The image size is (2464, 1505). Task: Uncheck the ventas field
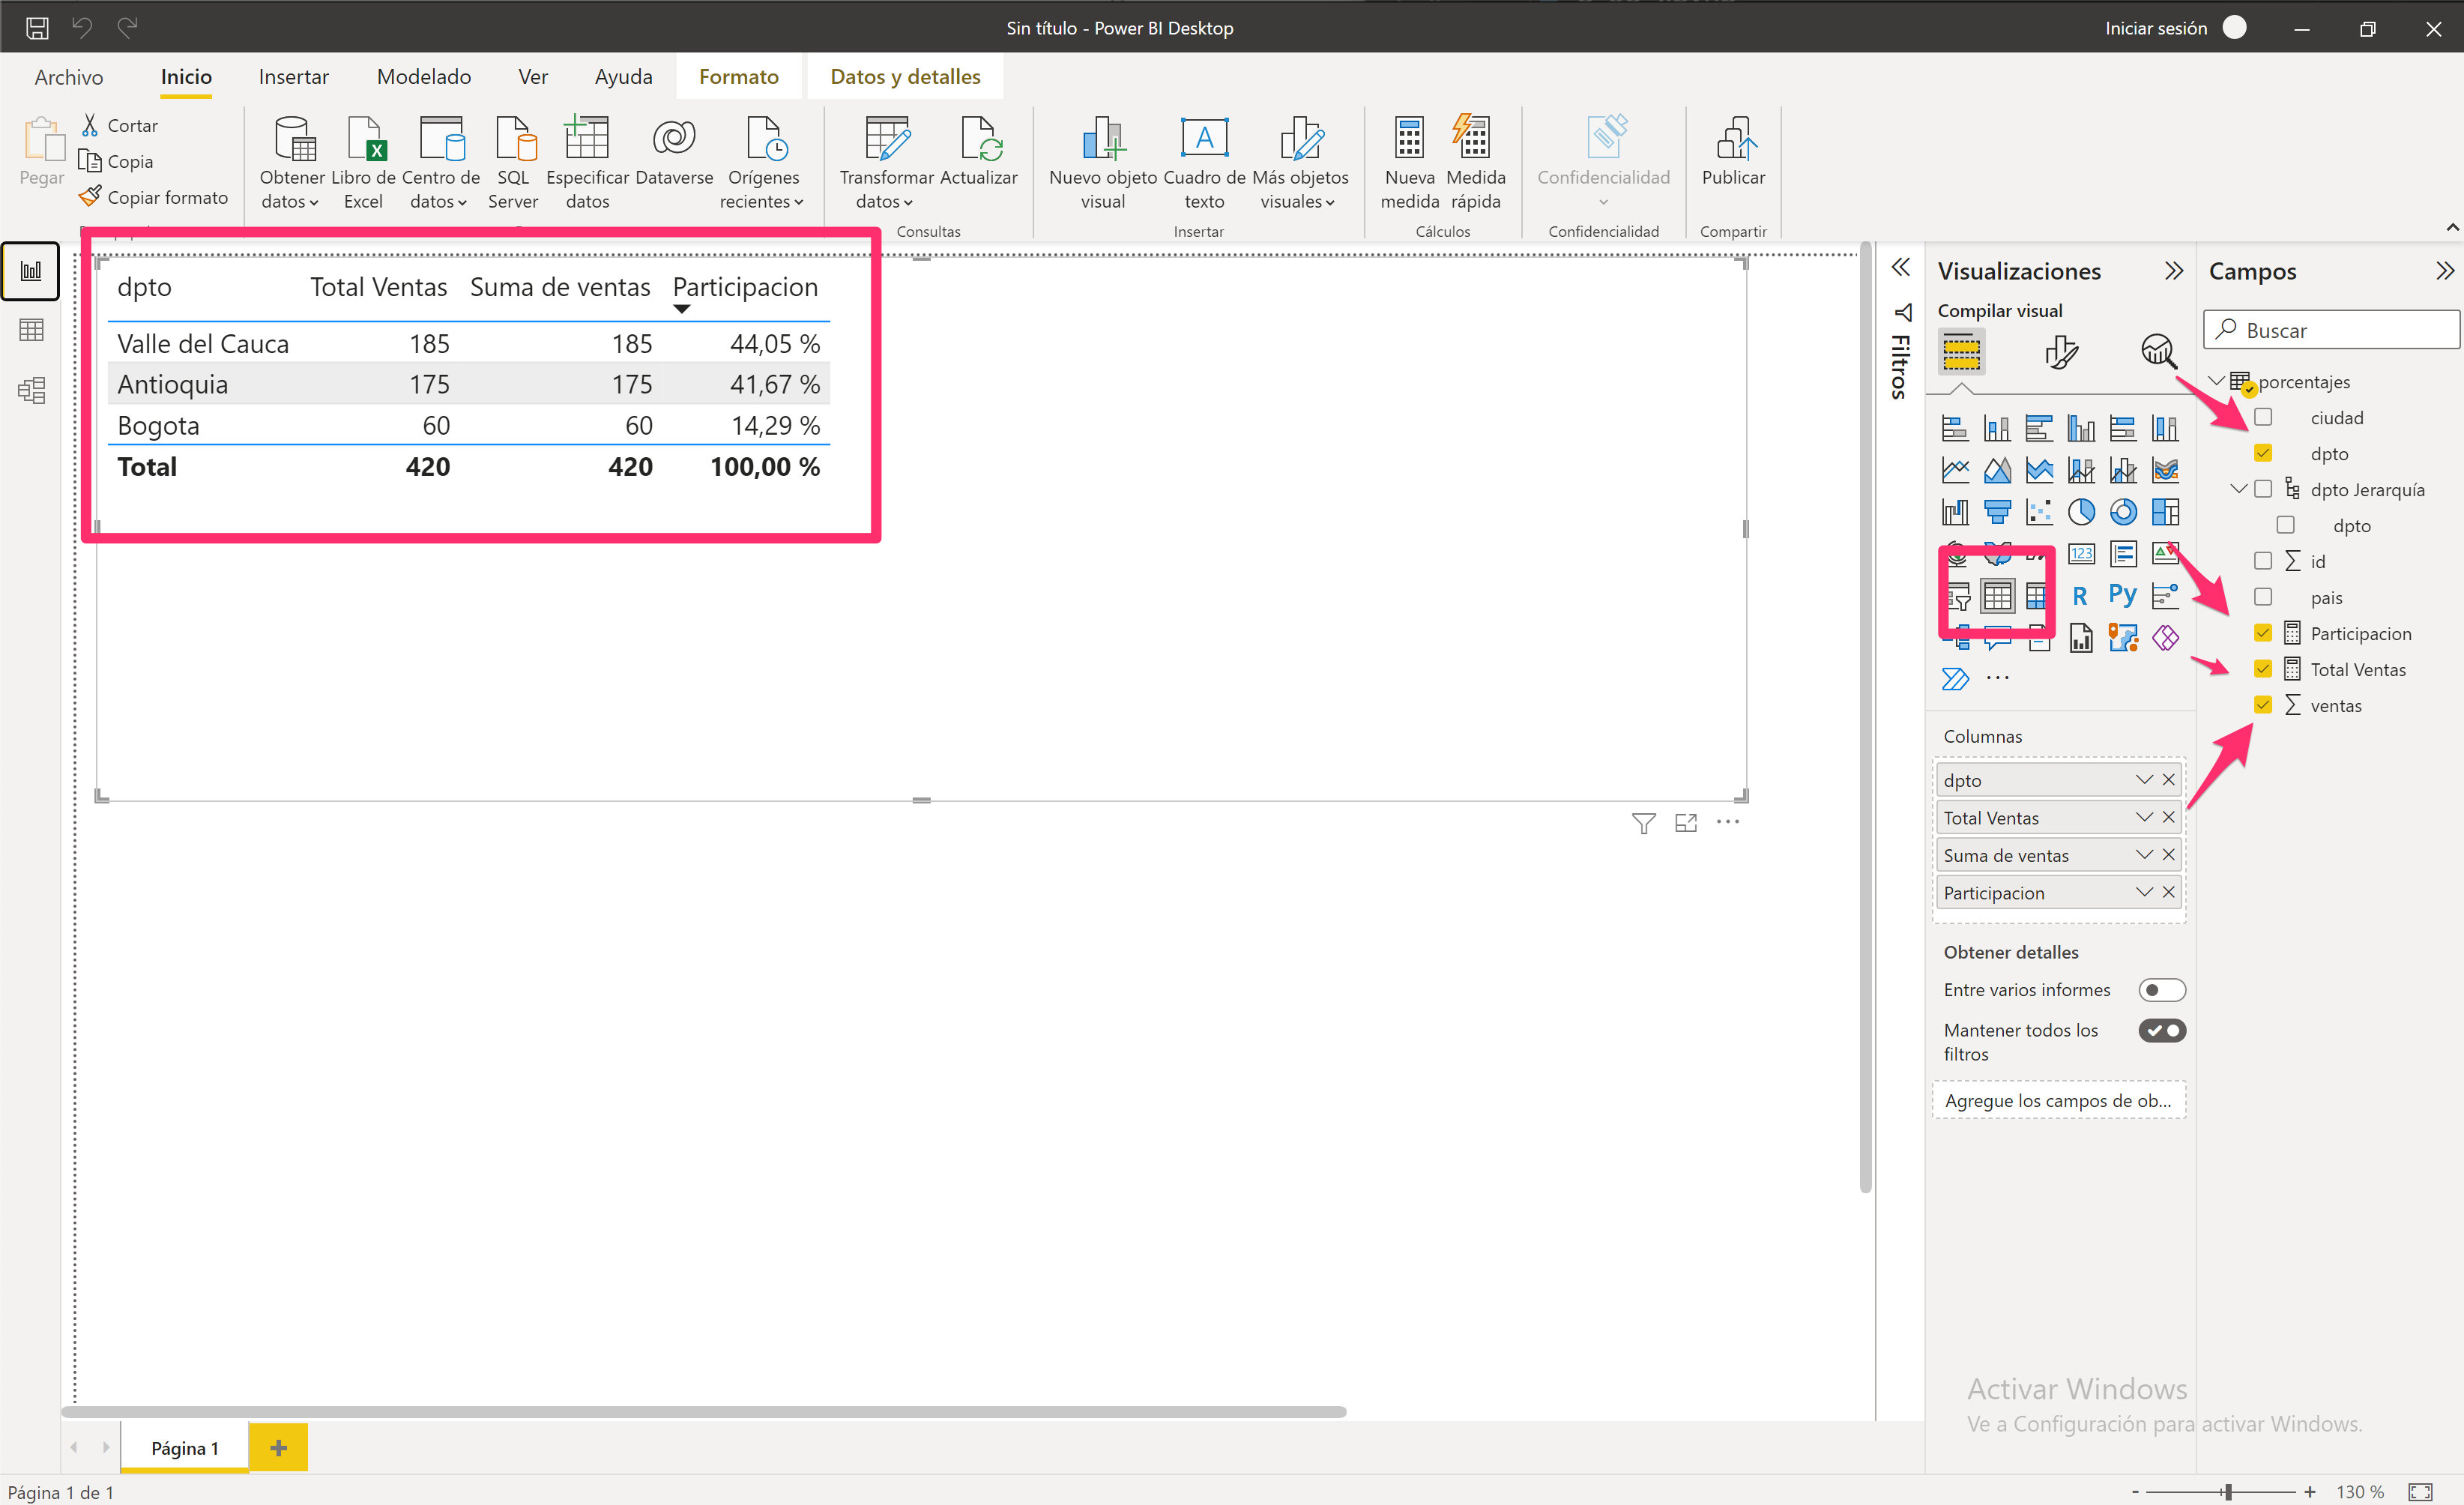pos(2263,705)
